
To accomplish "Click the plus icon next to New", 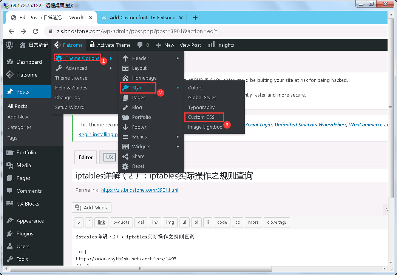I will (x=159, y=45).
